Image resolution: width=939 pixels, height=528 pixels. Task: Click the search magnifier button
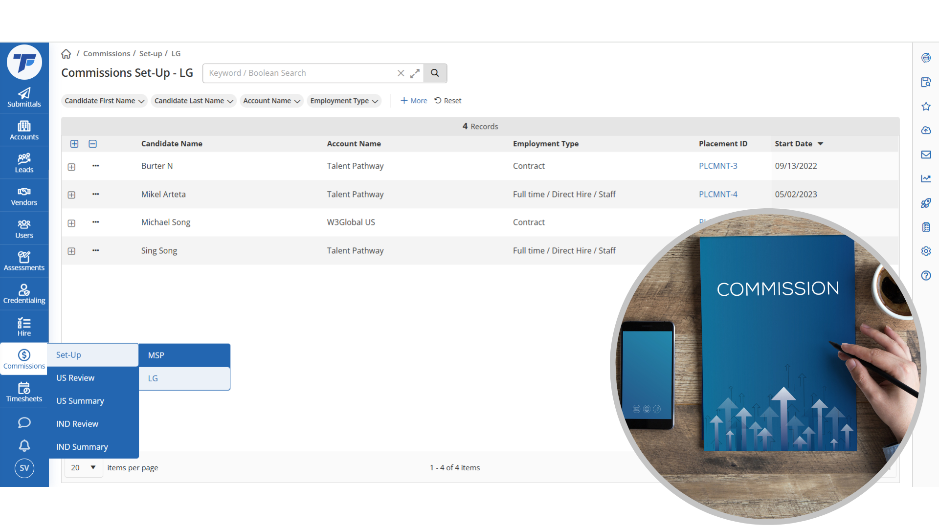pyautogui.click(x=435, y=73)
